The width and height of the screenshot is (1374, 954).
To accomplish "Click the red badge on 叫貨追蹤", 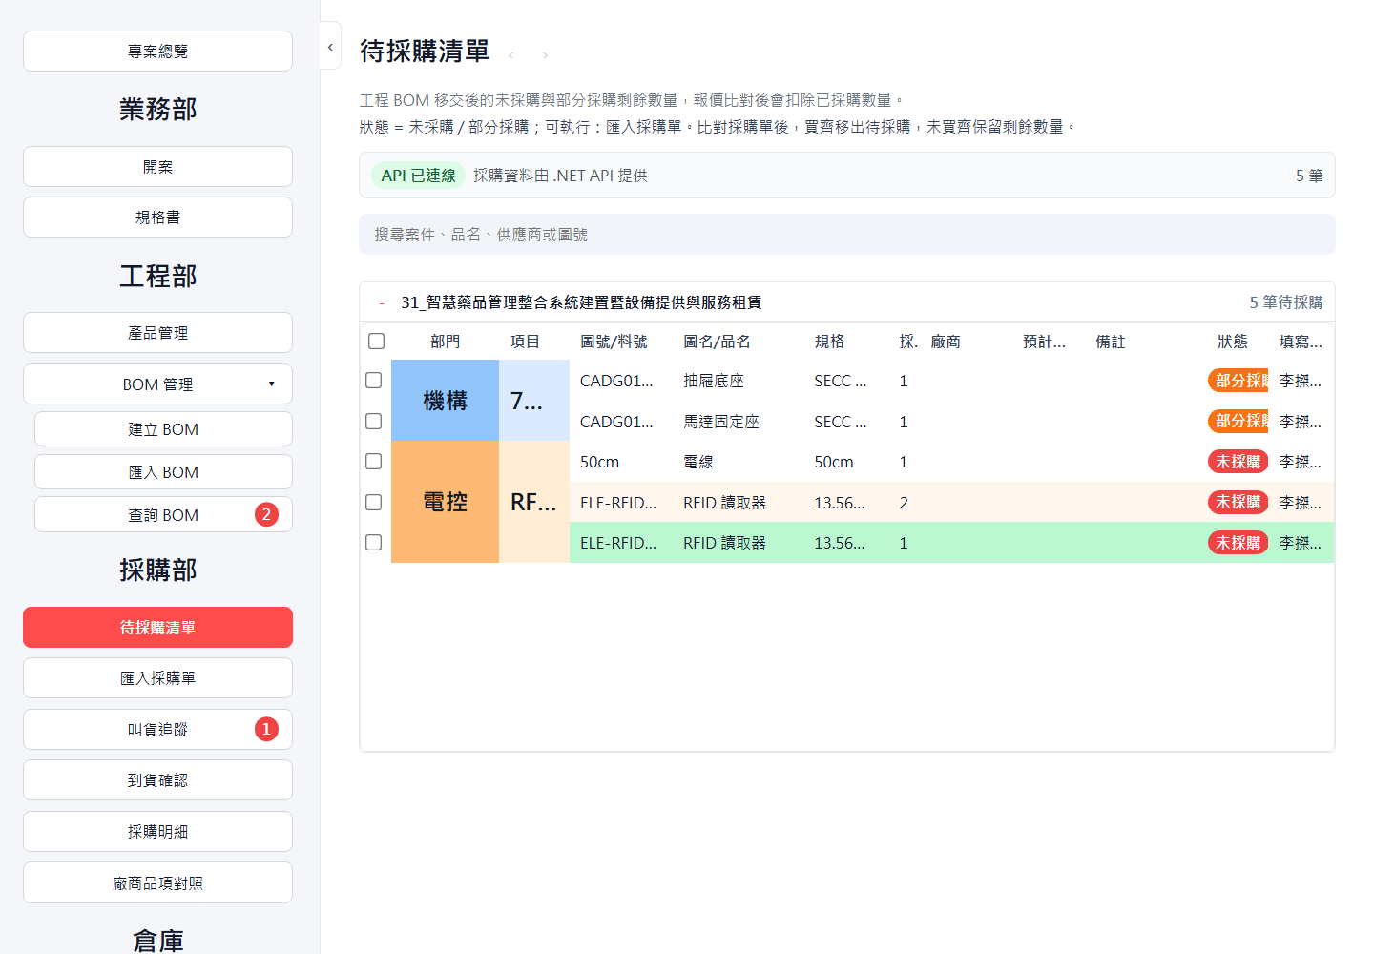I will pos(266,729).
